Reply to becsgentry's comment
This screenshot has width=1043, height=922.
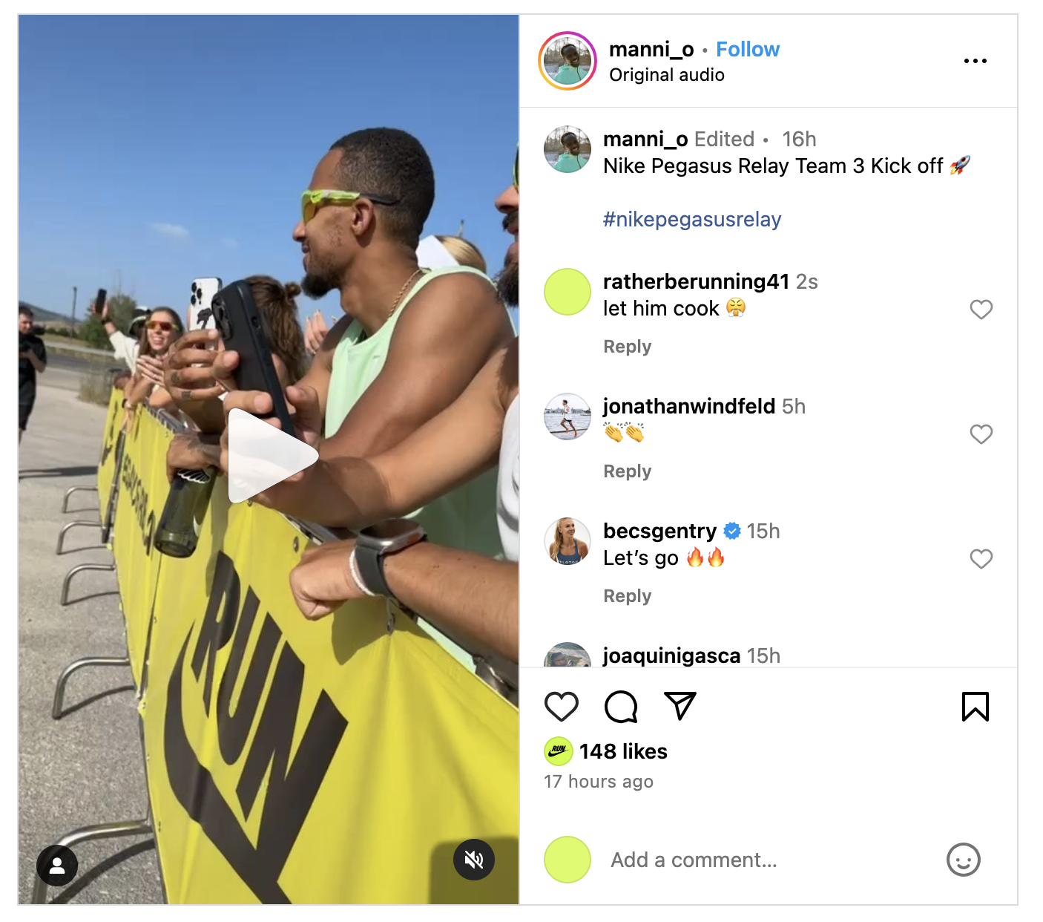tap(628, 596)
